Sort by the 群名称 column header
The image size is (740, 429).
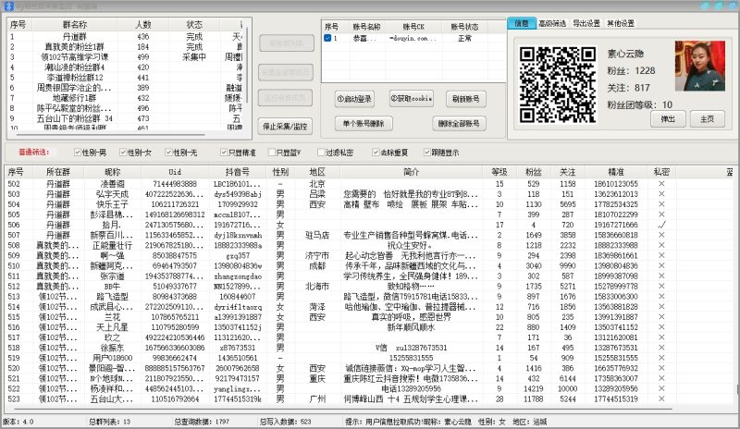75,25
